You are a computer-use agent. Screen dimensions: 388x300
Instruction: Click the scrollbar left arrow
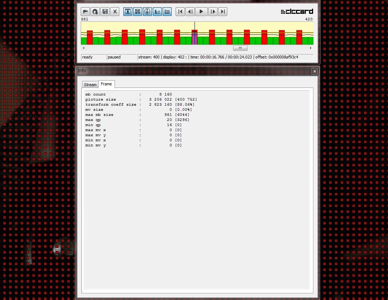coord(84,48)
